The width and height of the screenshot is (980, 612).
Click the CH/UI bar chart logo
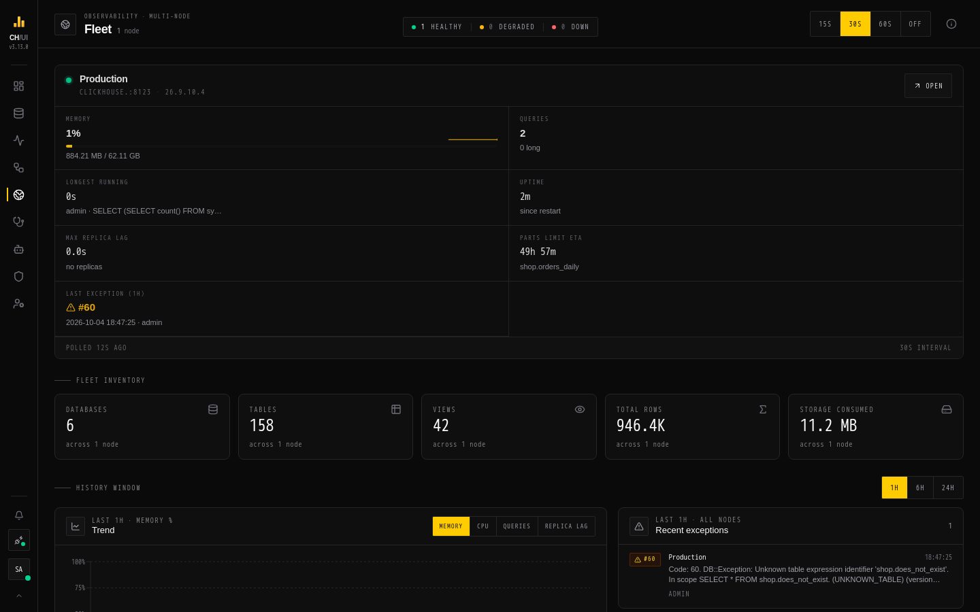tap(19, 22)
